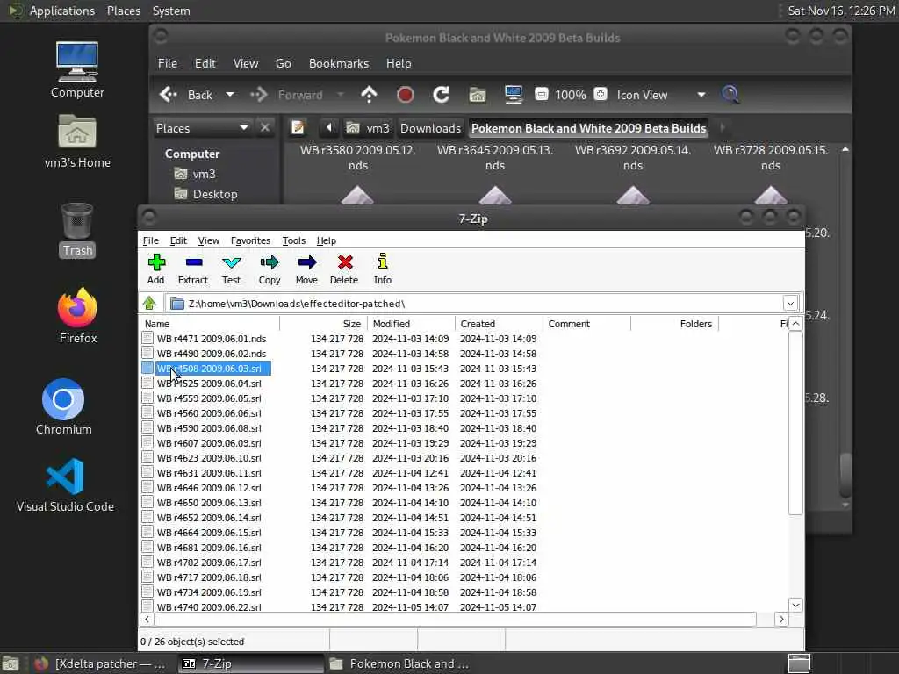Open the 7-Zip View menu
Image resolution: width=899 pixels, height=674 pixels.
coord(209,240)
